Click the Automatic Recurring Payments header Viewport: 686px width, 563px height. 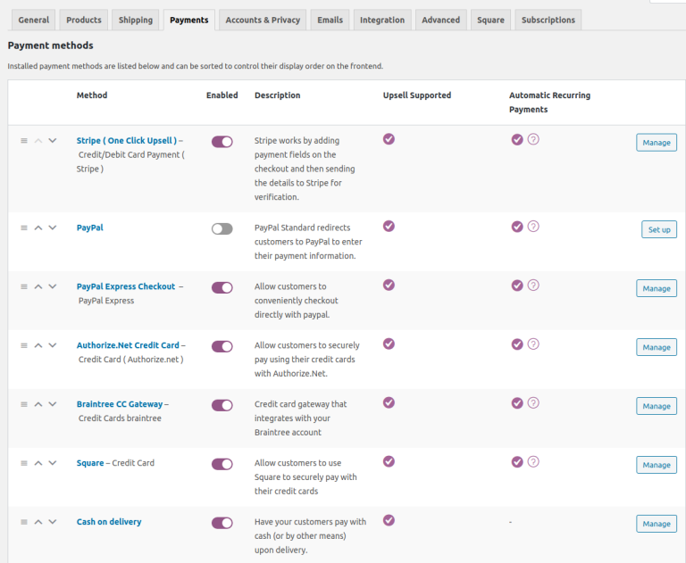point(549,103)
